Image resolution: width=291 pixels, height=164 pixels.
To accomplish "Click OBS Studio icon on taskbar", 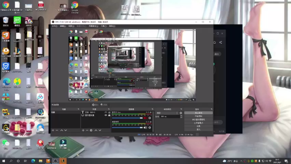I will (x=55, y=161).
